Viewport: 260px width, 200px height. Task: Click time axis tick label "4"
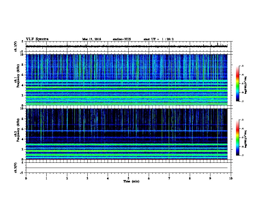108,178
